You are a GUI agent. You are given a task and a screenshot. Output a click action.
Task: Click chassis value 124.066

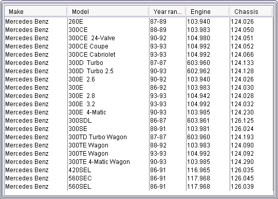click(x=242, y=55)
